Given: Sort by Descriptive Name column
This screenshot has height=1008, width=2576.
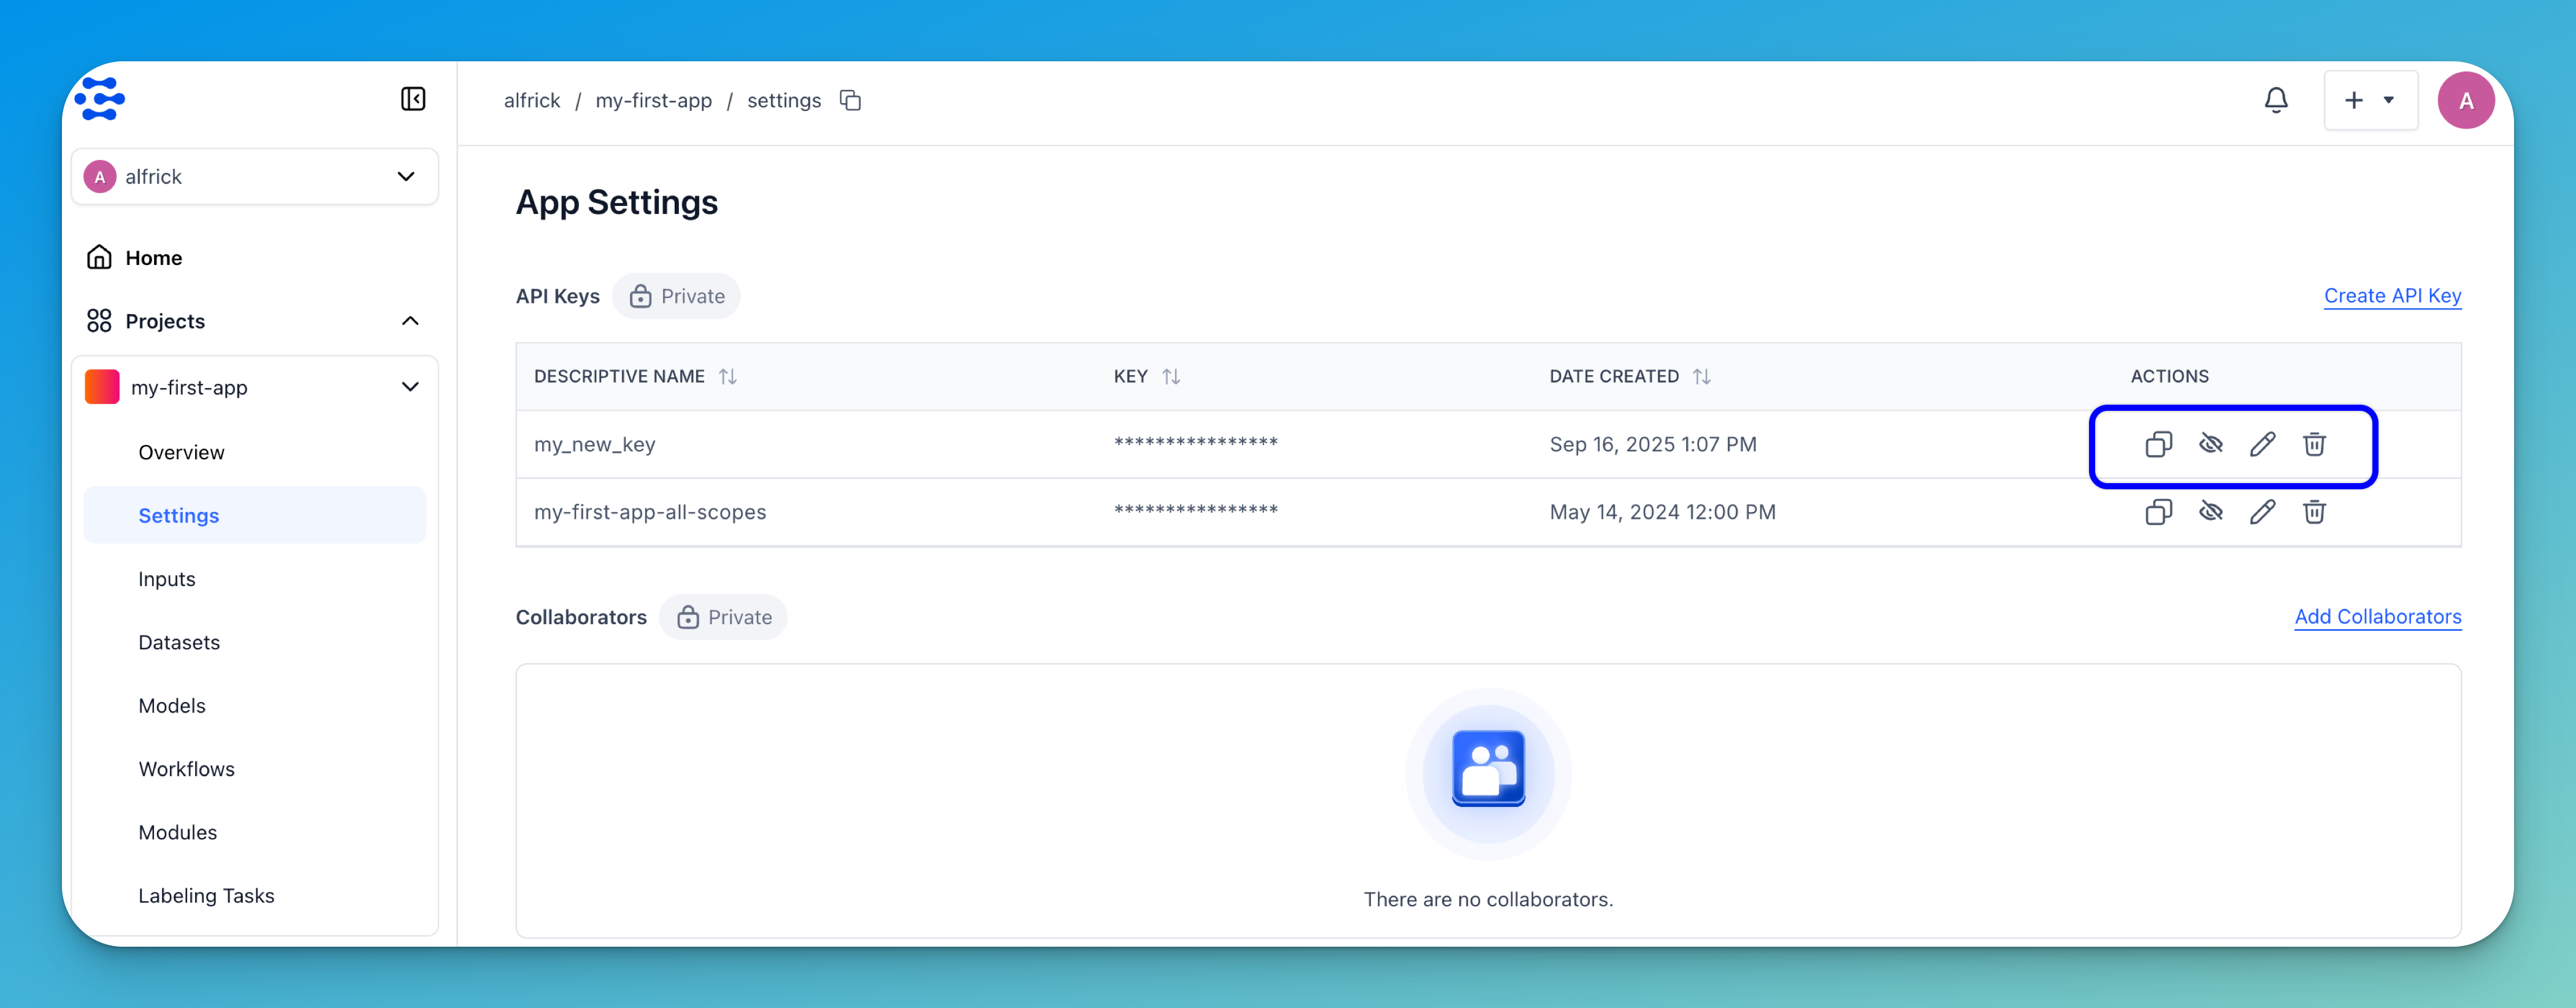Looking at the screenshot, I should 728,377.
